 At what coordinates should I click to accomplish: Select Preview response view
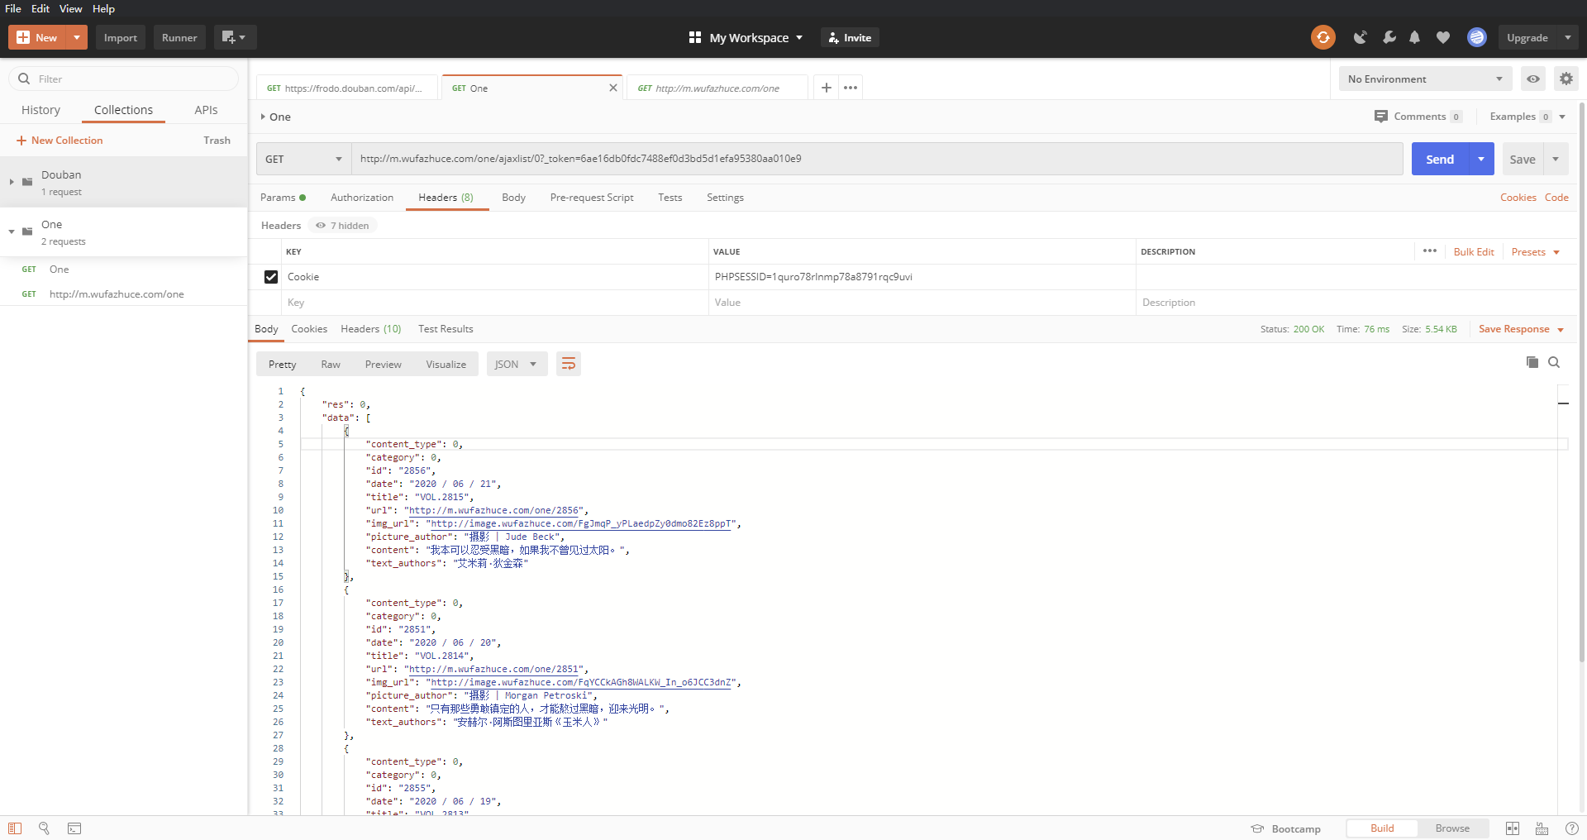coord(384,364)
